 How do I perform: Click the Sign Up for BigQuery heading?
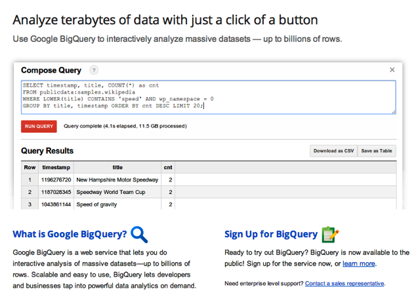pyautogui.click(x=271, y=234)
